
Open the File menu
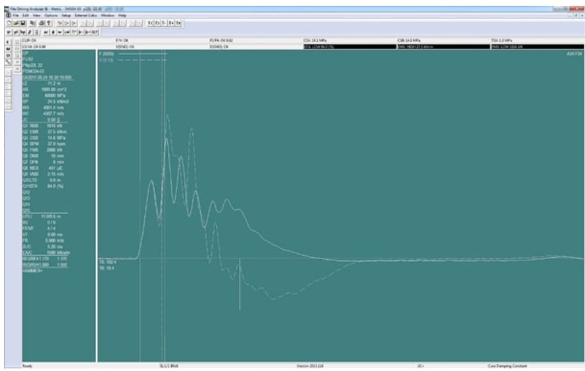[x=15, y=15]
